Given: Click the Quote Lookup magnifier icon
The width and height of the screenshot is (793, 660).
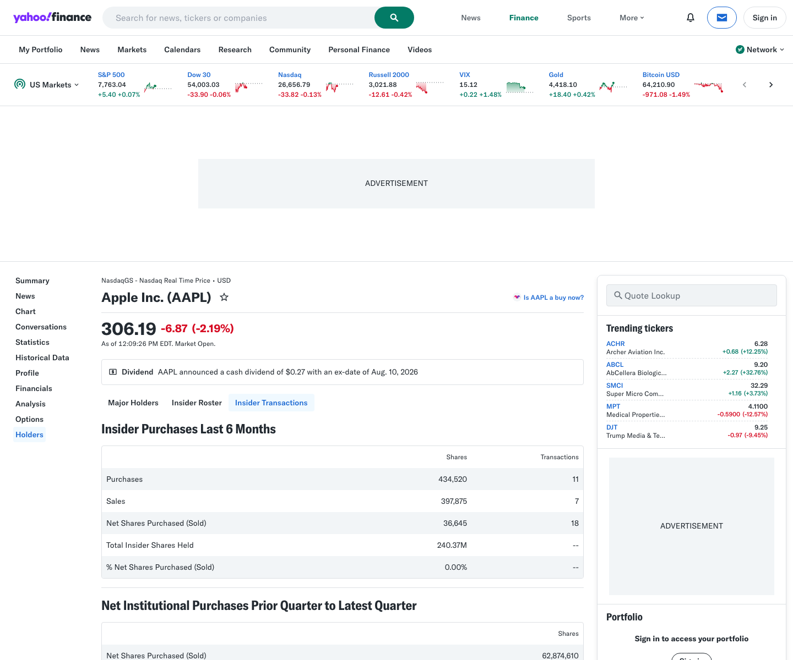Looking at the screenshot, I should [618, 295].
